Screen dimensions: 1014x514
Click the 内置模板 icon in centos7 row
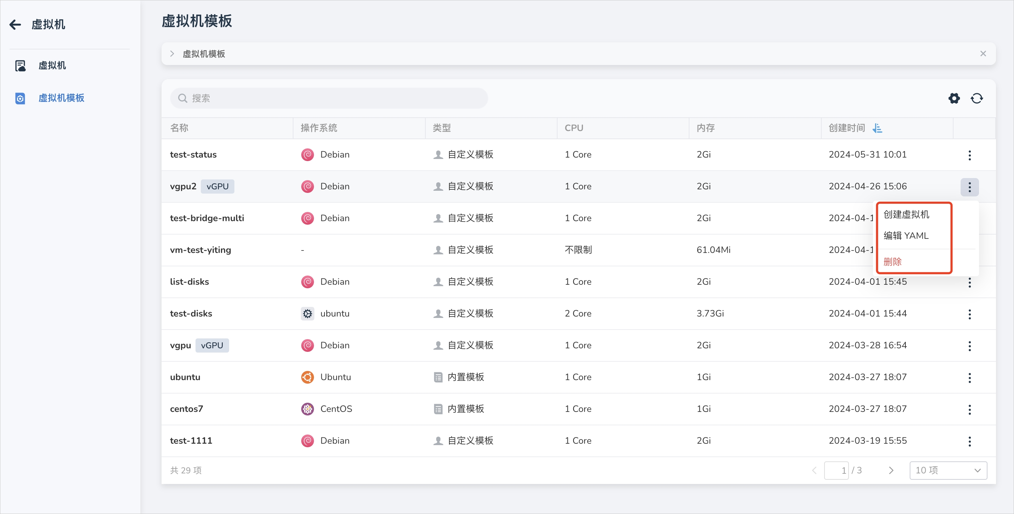tap(438, 409)
